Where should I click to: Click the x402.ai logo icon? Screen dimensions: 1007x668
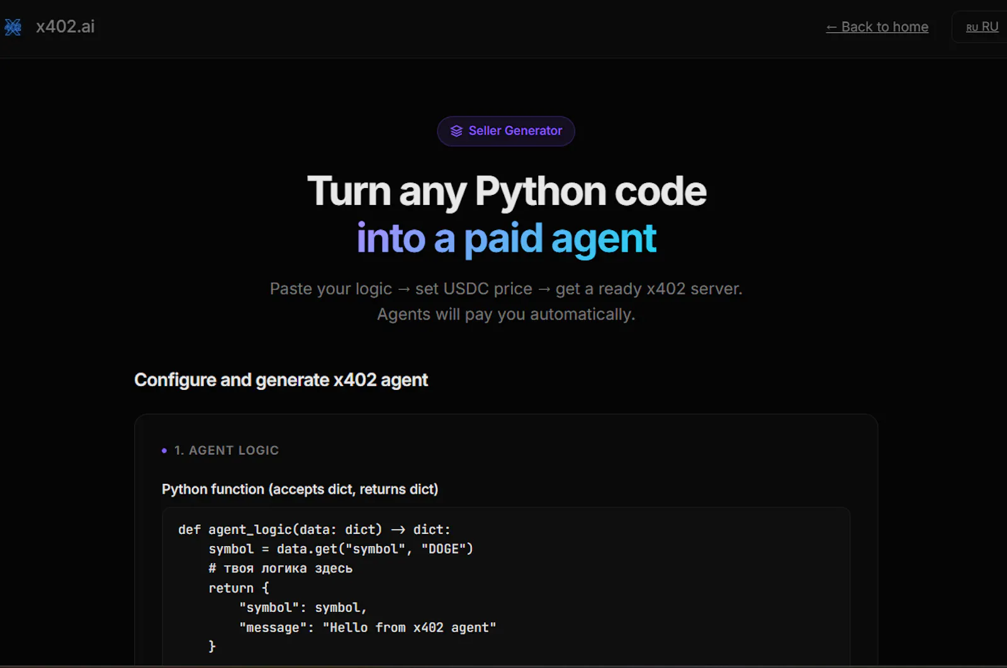(x=13, y=26)
